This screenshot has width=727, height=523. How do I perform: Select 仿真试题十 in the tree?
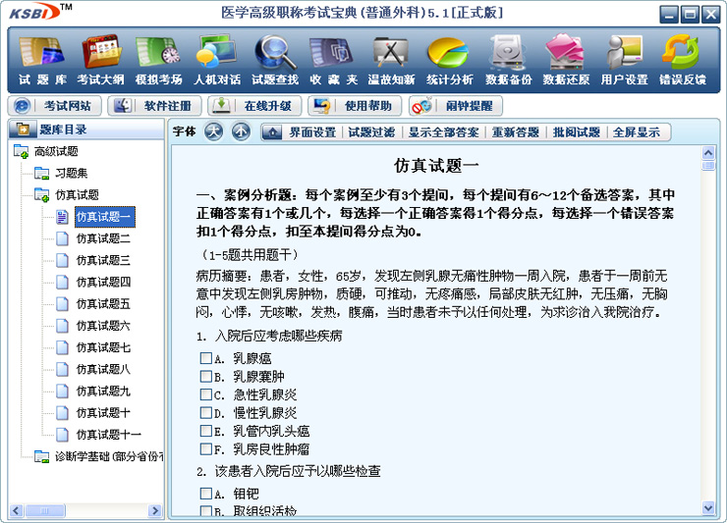103,413
